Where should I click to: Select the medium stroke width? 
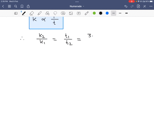click(120, 13)
